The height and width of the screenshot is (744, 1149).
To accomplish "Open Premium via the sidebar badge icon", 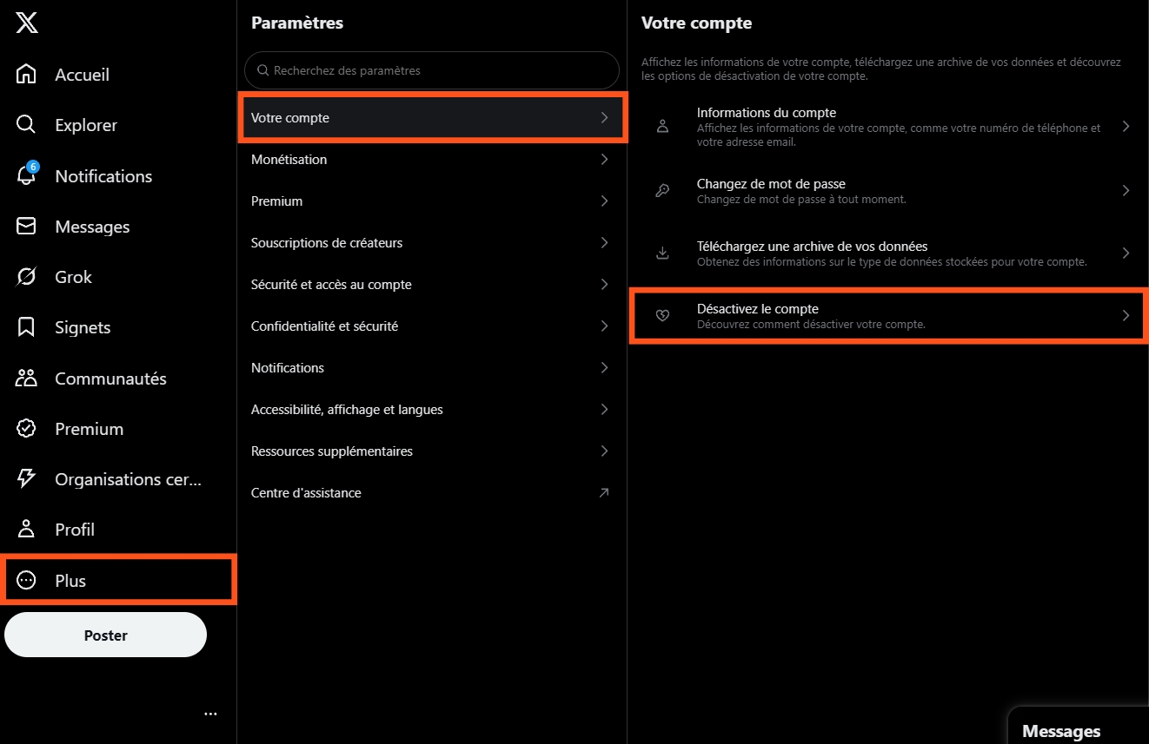I will tap(27, 428).
